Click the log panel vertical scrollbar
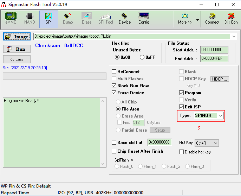The height and width of the screenshot is (196, 241). (x=103, y=132)
